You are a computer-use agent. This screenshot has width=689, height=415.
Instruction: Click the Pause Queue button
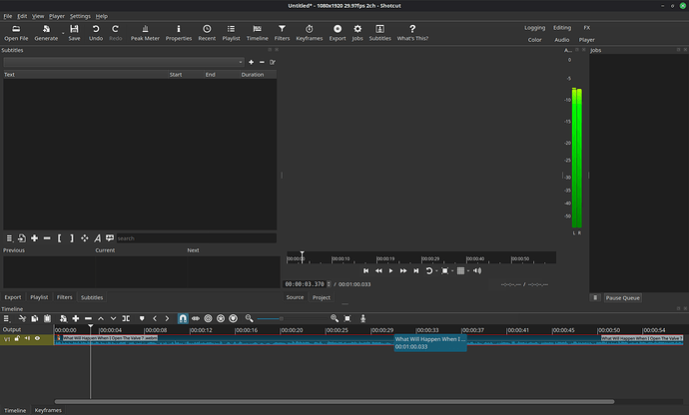[x=623, y=297]
